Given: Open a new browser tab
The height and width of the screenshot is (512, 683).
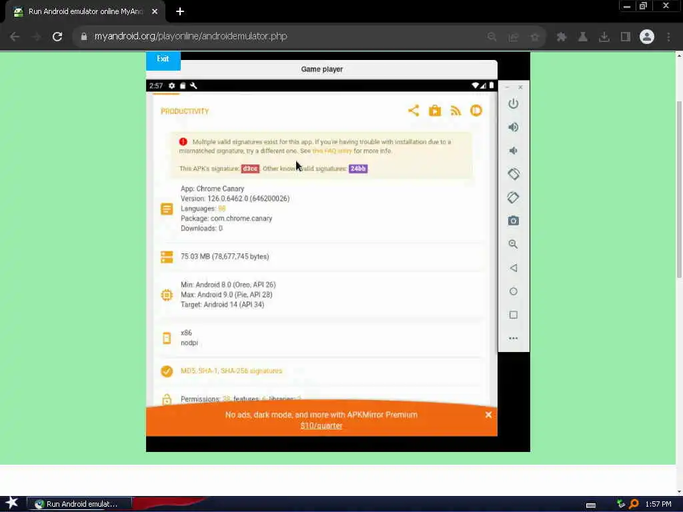Looking at the screenshot, I should [x=180, y=12].
